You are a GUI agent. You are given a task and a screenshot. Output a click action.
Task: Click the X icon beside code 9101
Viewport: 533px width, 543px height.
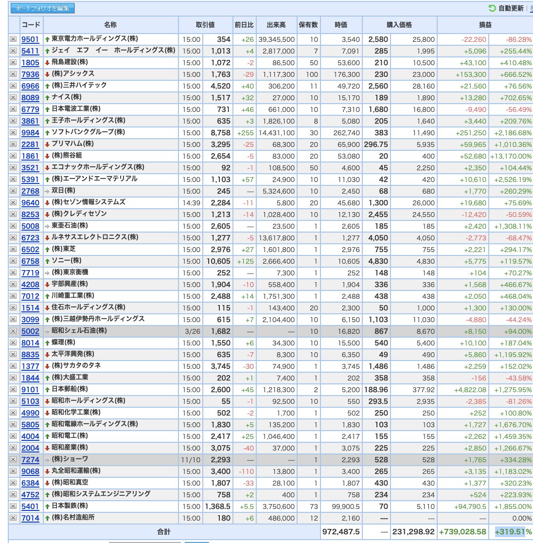(13, 389)
